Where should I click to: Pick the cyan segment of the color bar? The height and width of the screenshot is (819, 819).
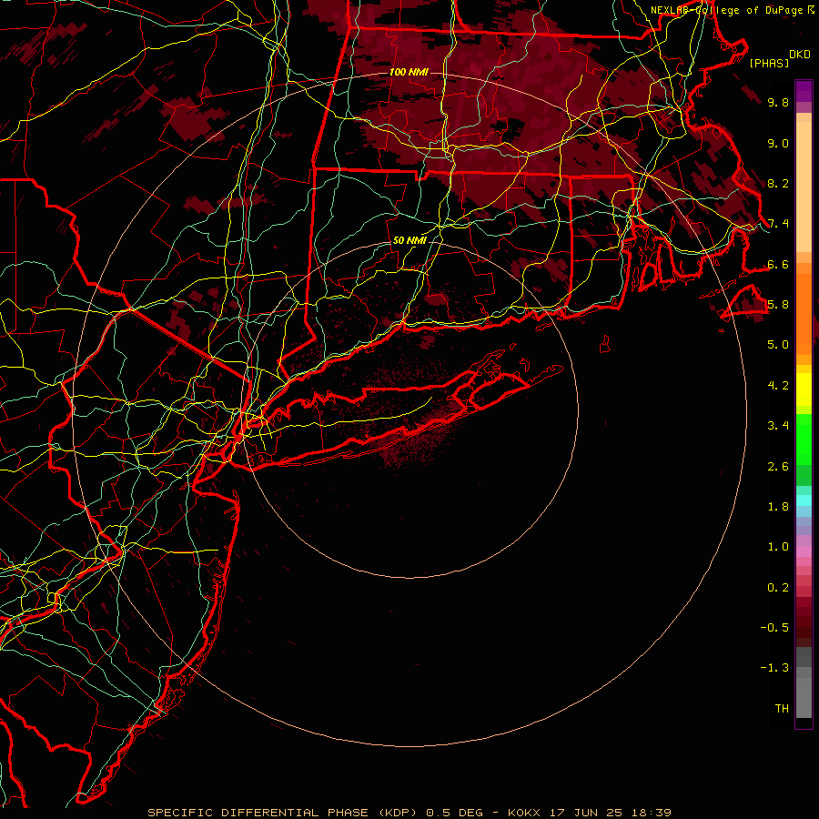(x=804, y=500)
